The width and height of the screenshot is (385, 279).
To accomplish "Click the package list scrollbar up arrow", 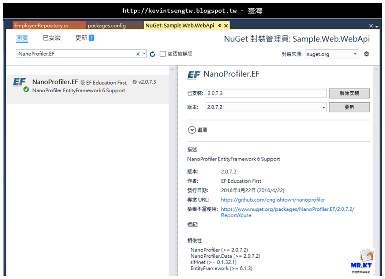I will click(172, 69).
